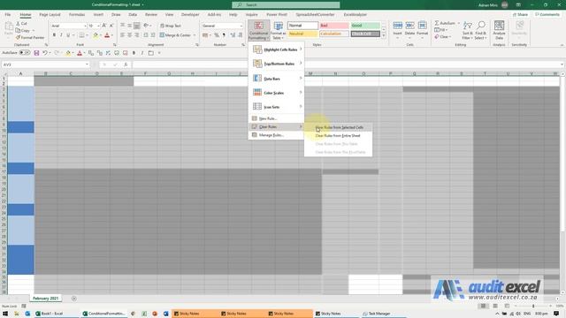The height and width of the screenshot is (318, 566).
Task: Switch to Page Layout ribbon tab
Action: [50, 14]
